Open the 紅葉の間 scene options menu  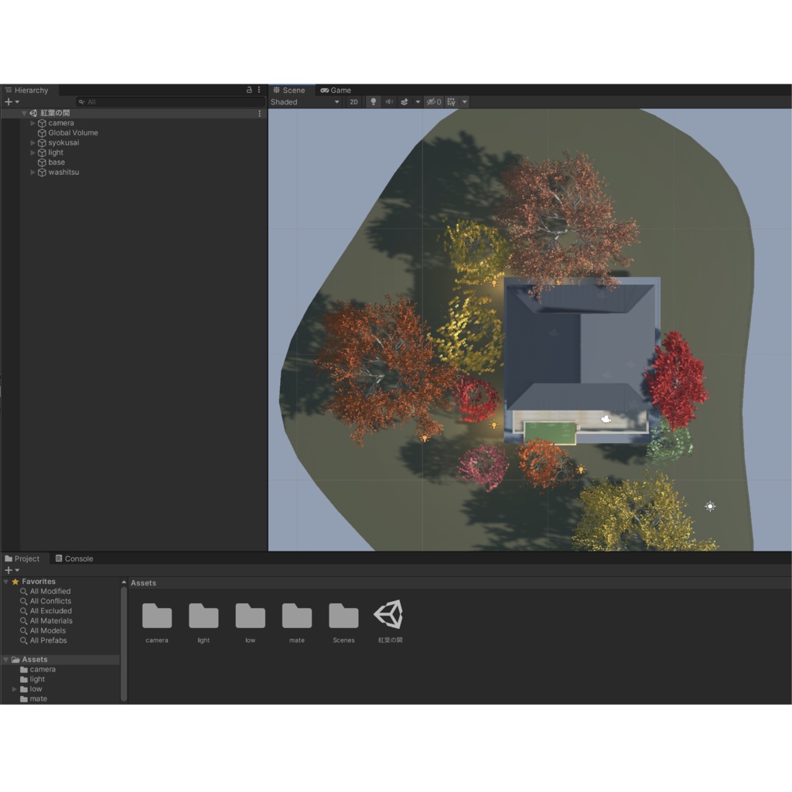coord(260,114)
